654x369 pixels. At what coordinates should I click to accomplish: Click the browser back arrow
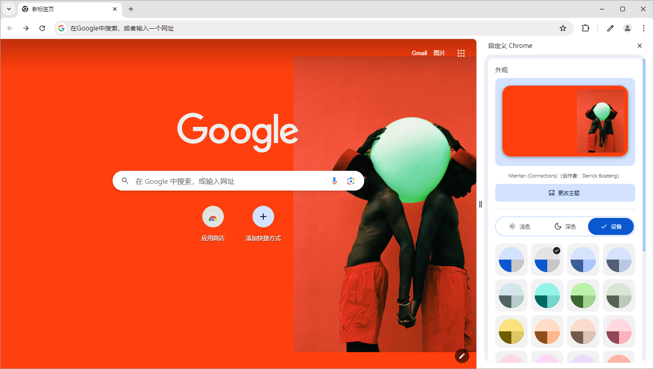(x=10, y=28)
